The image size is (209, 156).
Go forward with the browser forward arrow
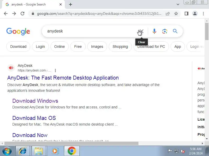coord(14,14)
